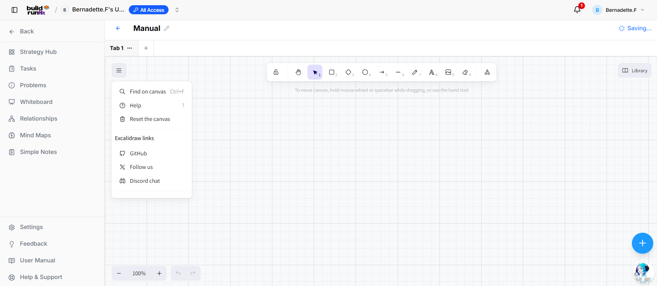Viewport: 657px width, 286px height.
Task: Select the Eraser tool
Action: pos(465,72)
